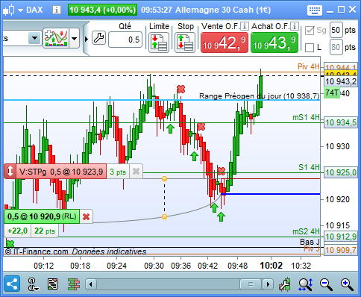The image size is (361, 297).
Task: Click the S1 4H level label
Action: (309, 167)
